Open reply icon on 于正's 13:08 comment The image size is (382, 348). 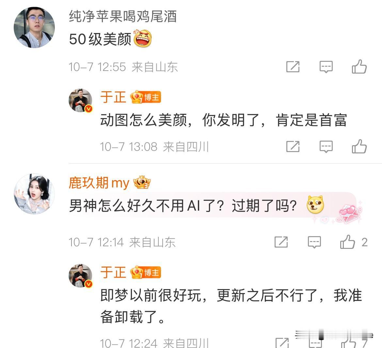[x=326, y=147]
